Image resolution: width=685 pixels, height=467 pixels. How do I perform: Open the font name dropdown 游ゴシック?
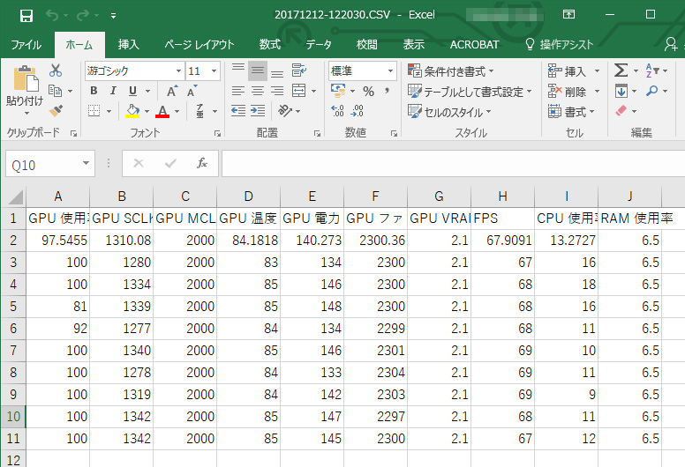click(178, 71)
